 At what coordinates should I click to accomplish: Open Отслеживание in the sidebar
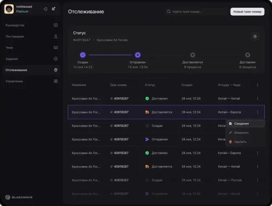coord(31,70)
